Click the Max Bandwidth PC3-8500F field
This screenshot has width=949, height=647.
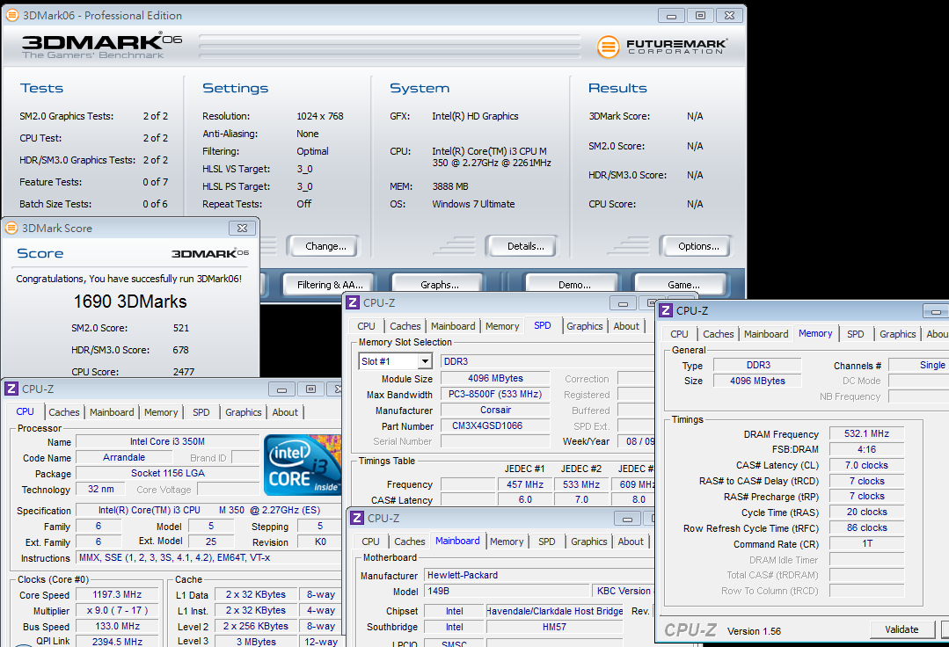pyautogui.click(x=495, y=394)
